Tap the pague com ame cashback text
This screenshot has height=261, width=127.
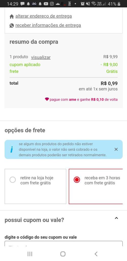pyautogui.click(x=84, y=100)
